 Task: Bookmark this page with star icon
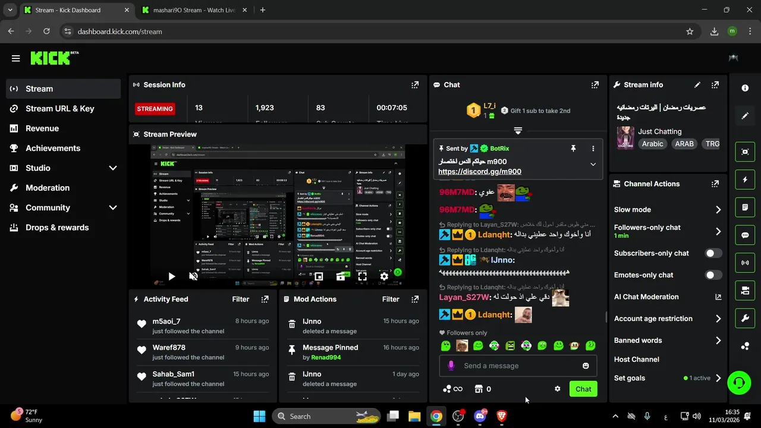(690, 32)
